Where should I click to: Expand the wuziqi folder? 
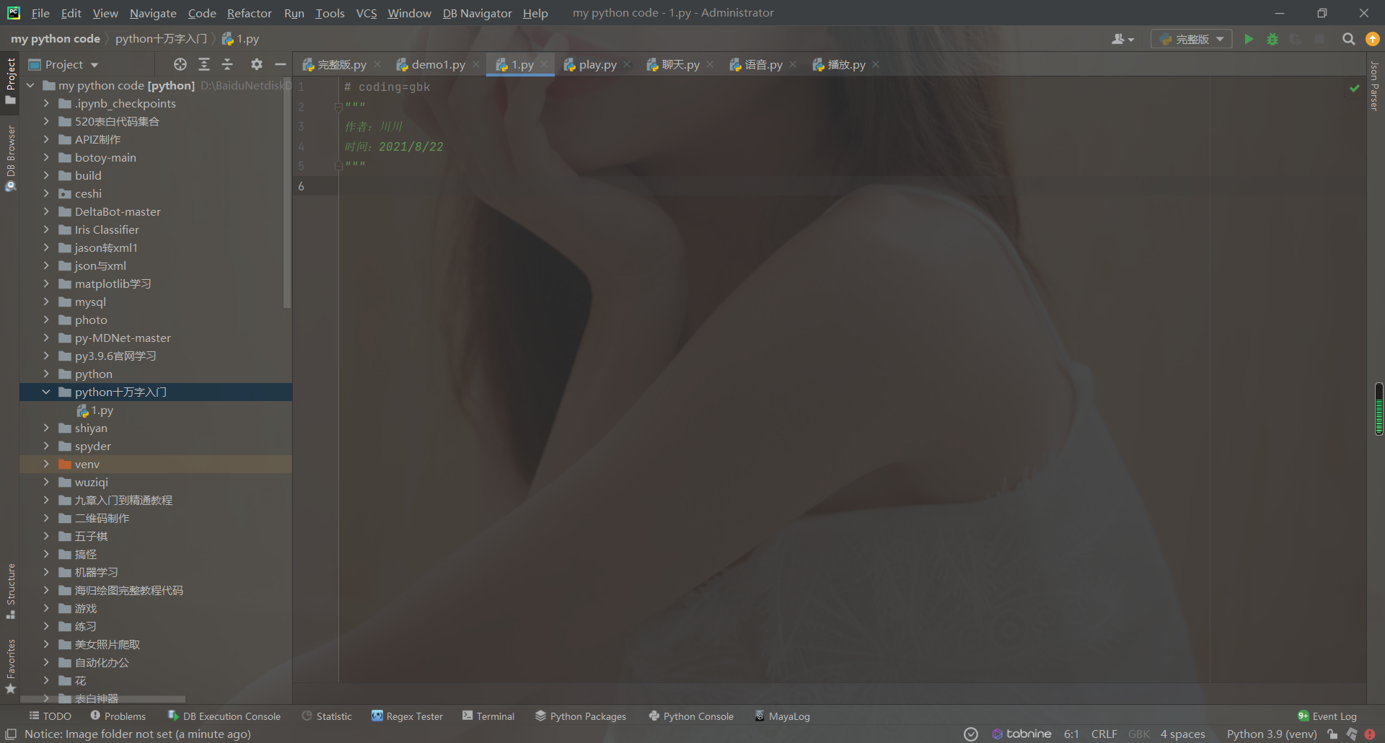pyautogui.click(x=46, y=482)
